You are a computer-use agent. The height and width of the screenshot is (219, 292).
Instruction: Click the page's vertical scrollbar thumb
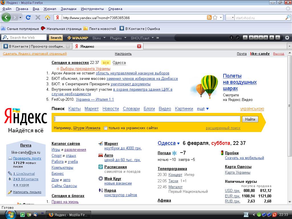289,106
